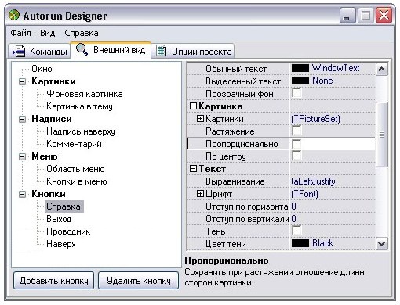This screenshot has width=400, height=305.
Task: Select Надпись наверху tree item
Action: (81, 131)
